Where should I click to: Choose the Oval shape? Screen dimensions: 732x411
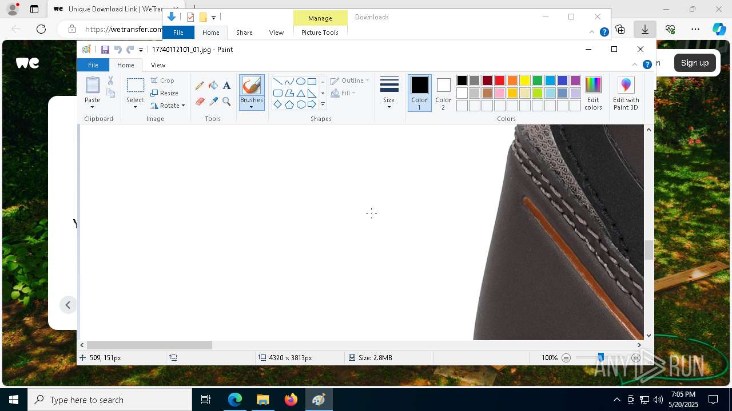point(300,81)
